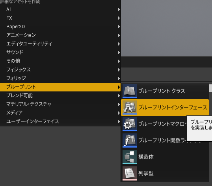Click the scrollbar beside the blueprint submenu

pos(210,88)
